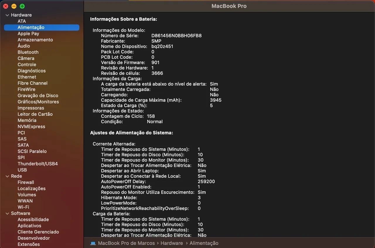Viewport: 375px width, 248px height.
Task: Select Ethernet in the sidebar
Action: click(27, 77)
